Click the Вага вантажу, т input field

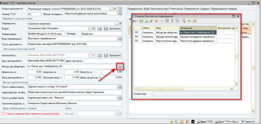[72, 78]
